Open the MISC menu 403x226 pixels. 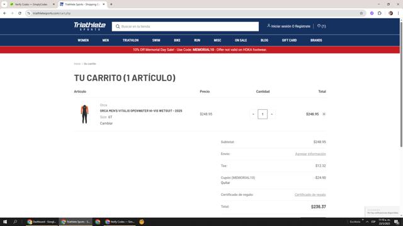pyautogui.click(x=217, y=40)
